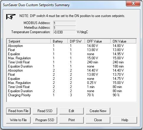Select the Battery 1 Equalize Duration row

tap(71, 66)
